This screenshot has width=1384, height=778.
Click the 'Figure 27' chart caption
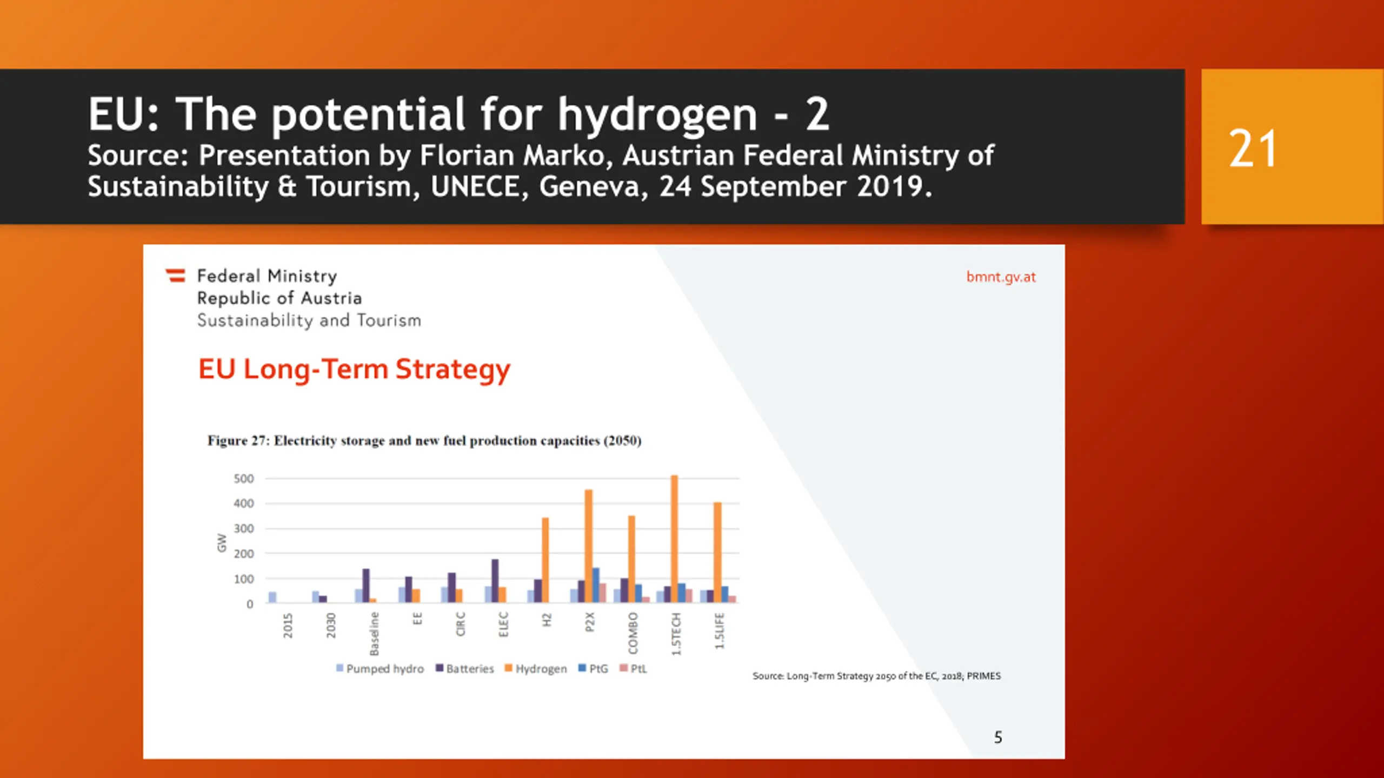(424, 441)
